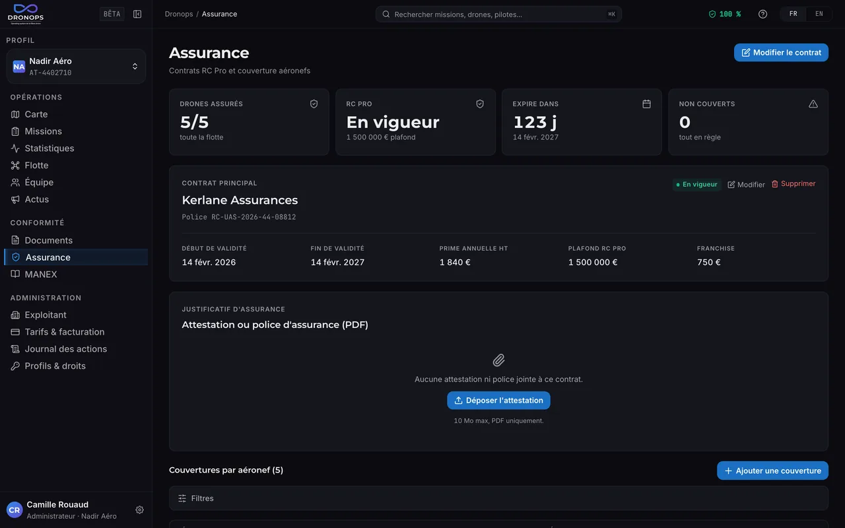This screenshot has width=845, height=528.
Task: Focus the search missions, drones, pilotes field
Action: coord(498,14)
